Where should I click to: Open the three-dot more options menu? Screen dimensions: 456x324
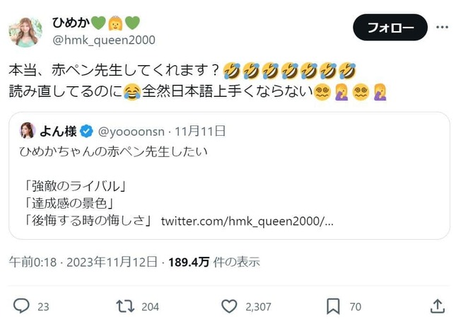point(443,27)
